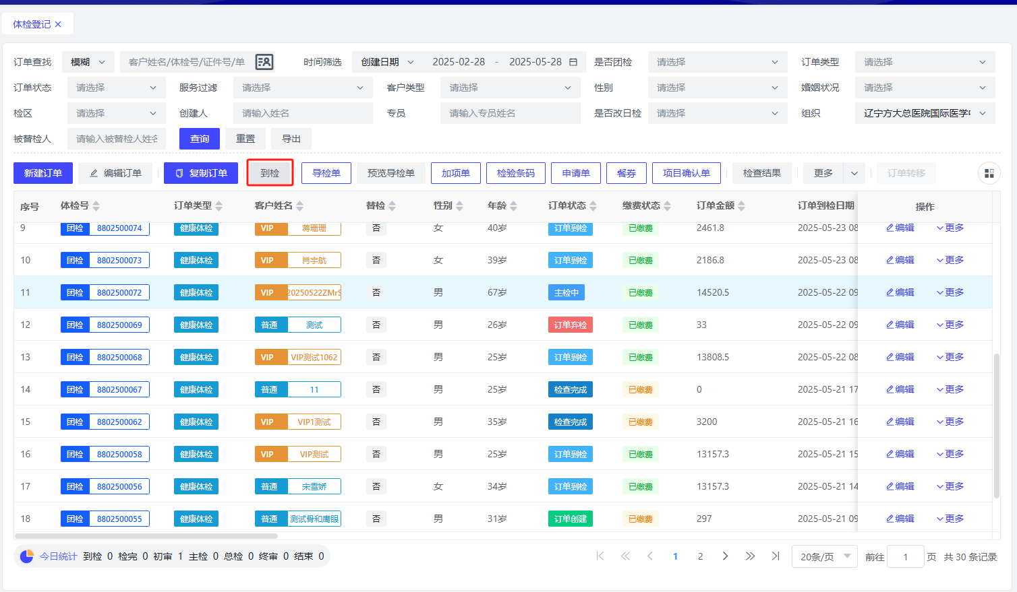Jump forward several pages double arrow

coord(750,556)
